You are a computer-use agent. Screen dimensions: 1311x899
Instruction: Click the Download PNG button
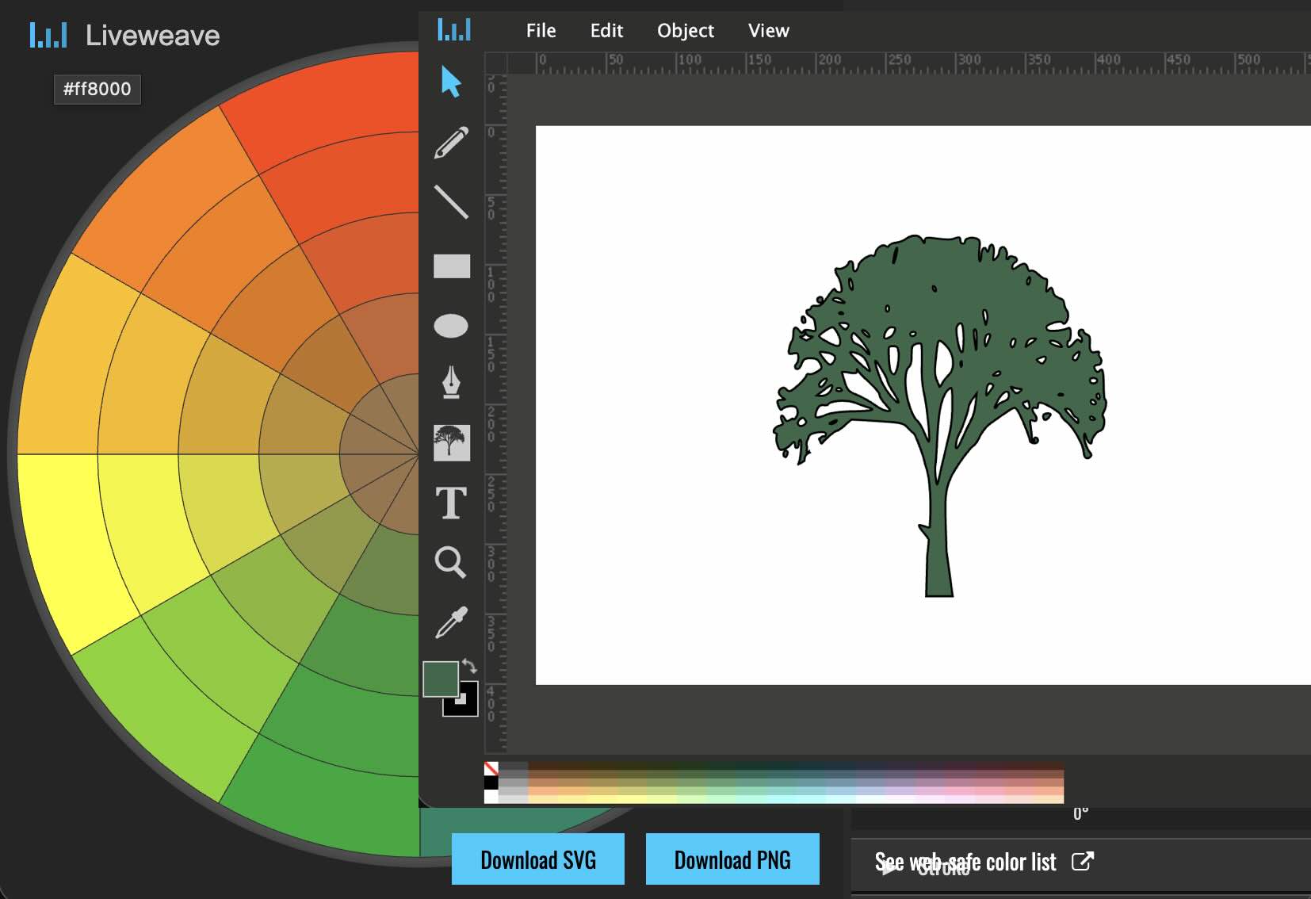click(x=732, y=859)
